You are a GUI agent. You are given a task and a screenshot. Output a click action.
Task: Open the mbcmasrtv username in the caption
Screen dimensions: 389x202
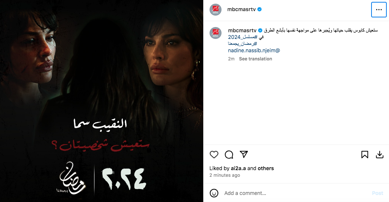242,30
